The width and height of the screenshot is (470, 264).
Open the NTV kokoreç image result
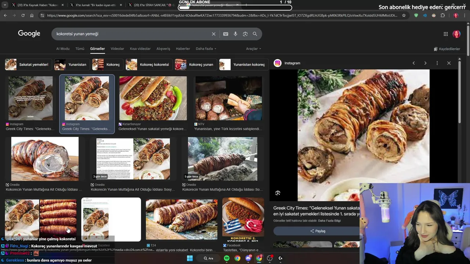coord(228,98)
